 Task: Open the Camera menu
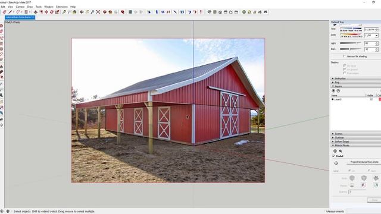(x=20, y=7)
